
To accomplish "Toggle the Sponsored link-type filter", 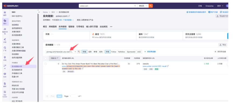I will [x=131, y=52].
